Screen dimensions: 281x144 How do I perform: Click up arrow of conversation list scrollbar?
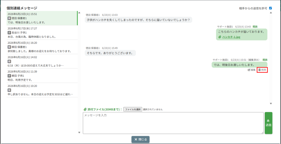point(79,13)
